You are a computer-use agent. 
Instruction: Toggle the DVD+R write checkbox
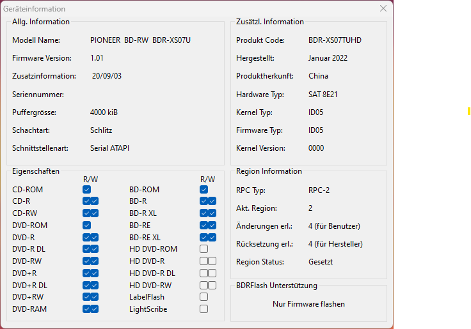point(95,273)
